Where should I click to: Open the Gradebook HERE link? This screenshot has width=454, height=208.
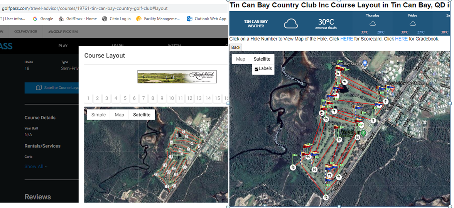[x=401, y=39]
